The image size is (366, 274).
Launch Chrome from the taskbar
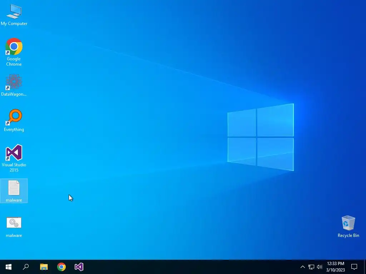pyautogui.click(x=61, y=267)
